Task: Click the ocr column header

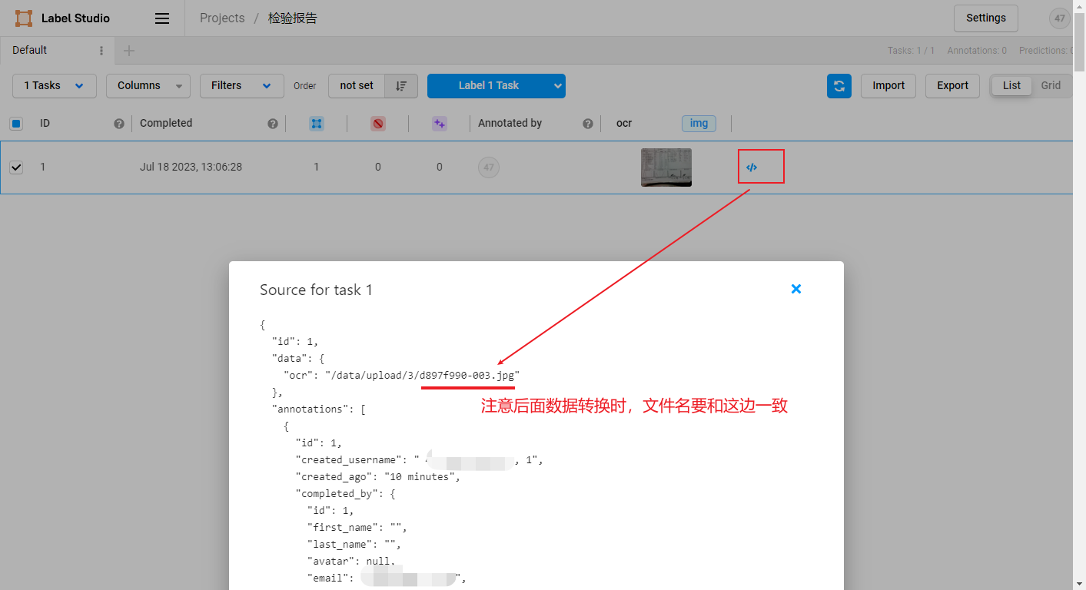Action: [x=624, y=124]
